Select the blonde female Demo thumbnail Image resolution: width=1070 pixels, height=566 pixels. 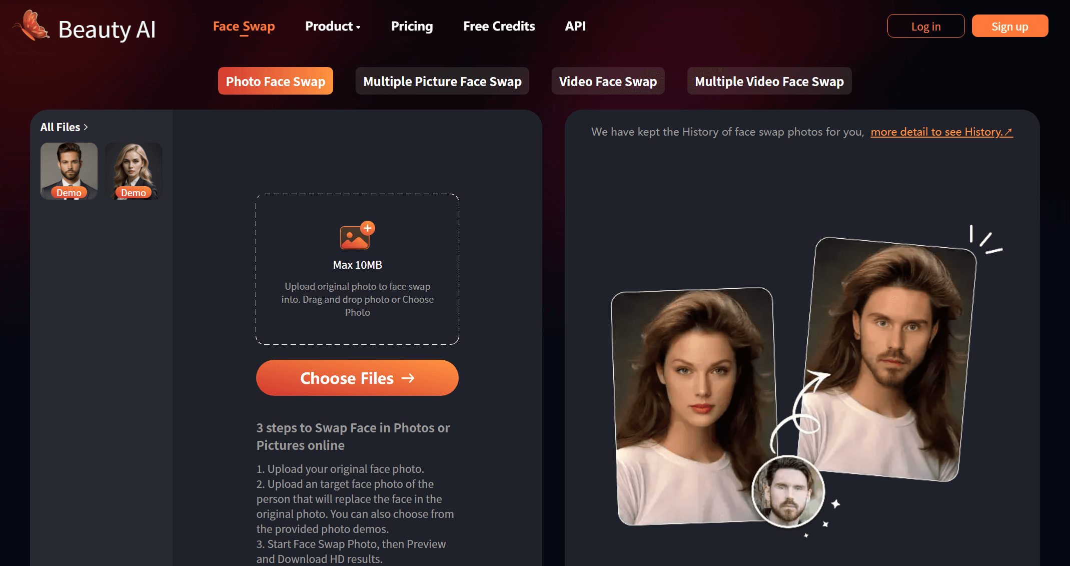click(x=134, y=171)
